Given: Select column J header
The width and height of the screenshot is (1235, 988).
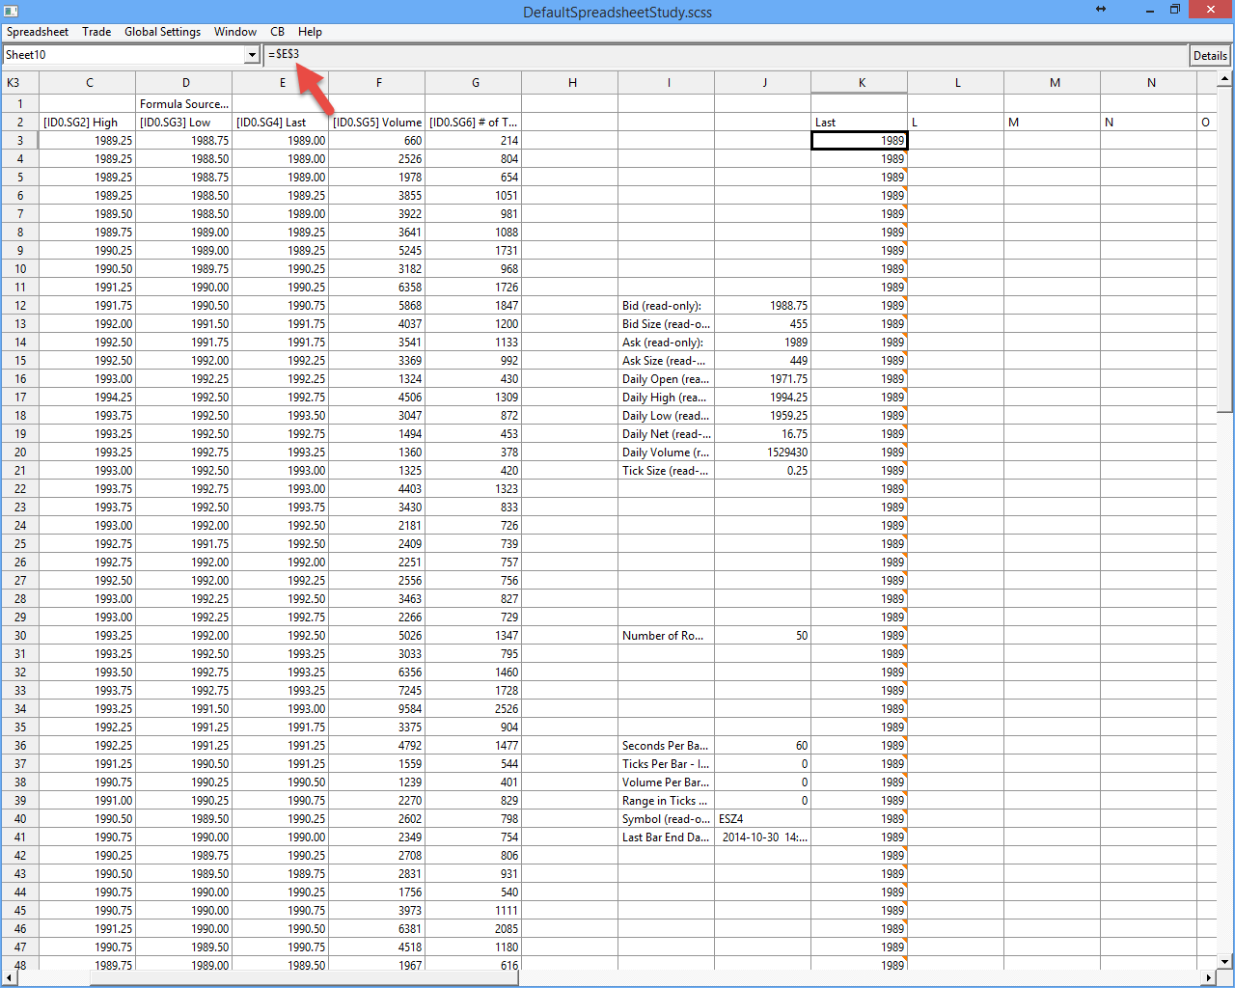Looking at the screenshot, I should pos(763,83).
